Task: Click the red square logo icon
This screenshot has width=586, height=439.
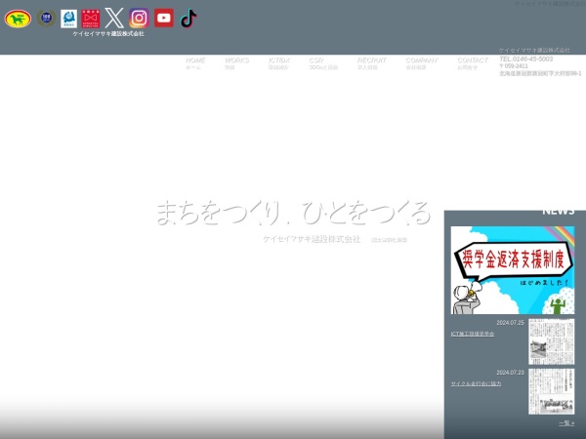Action: tap(91, 19)
